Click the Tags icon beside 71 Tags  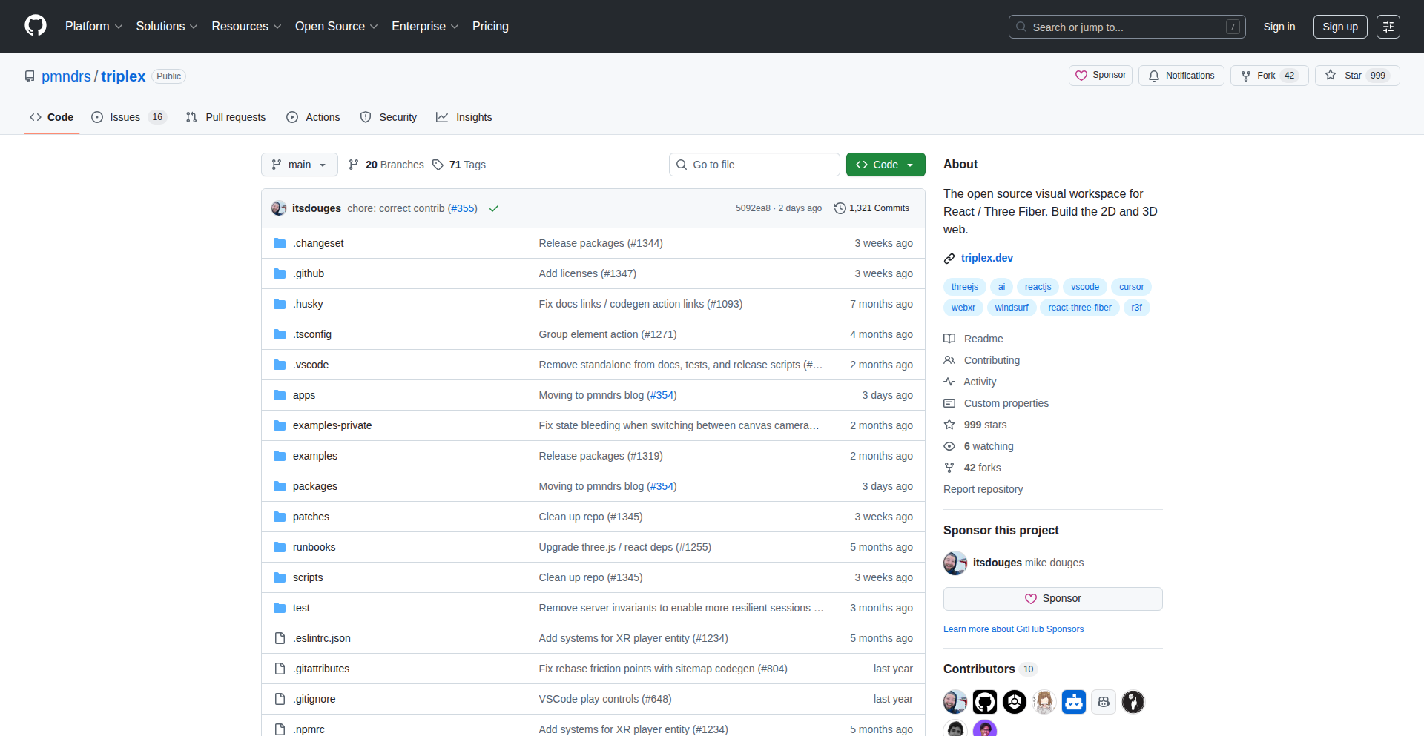click(438, 165)
